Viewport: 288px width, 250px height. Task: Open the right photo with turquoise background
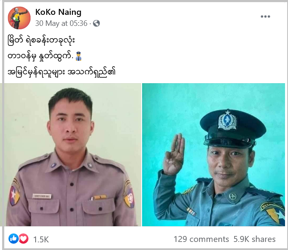click(213, 154)
